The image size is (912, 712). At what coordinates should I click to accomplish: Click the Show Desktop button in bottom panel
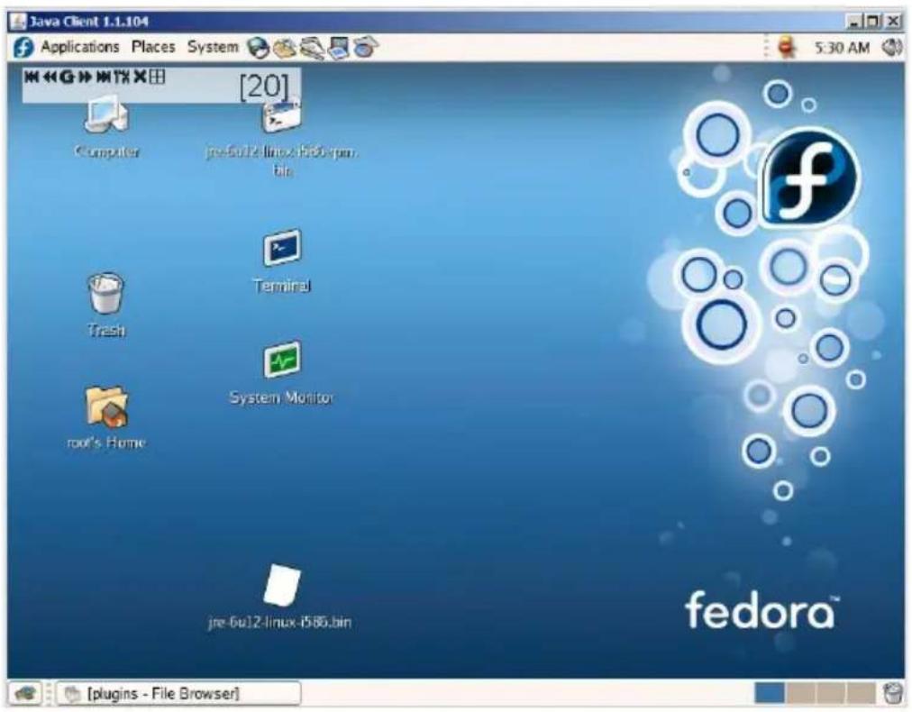(x=24, y=693)
